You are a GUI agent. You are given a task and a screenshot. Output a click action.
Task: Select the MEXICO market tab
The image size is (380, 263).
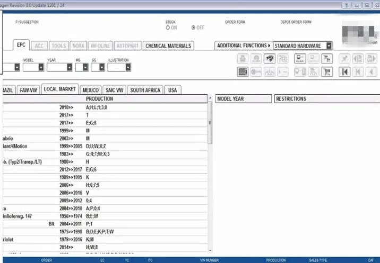coord(91,90)
